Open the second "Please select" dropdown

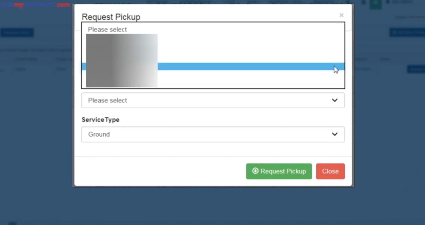(x=213, y=100)
